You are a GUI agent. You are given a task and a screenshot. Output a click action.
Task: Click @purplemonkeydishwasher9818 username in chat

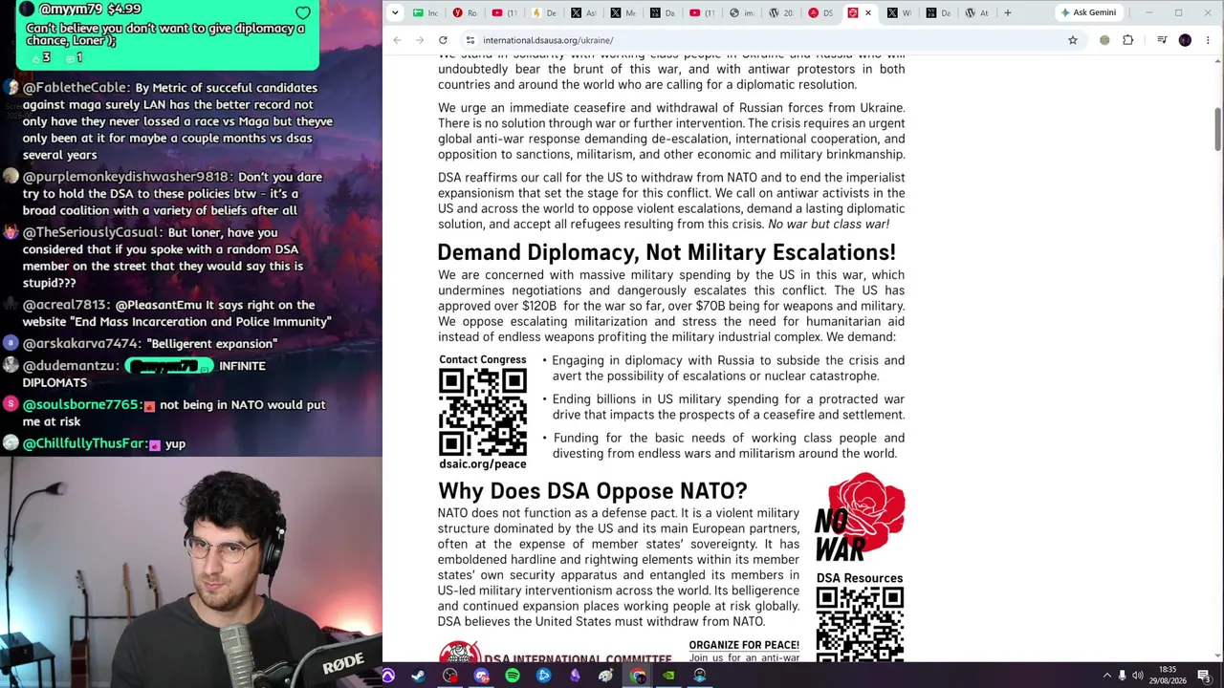click(x=127, y=177)
